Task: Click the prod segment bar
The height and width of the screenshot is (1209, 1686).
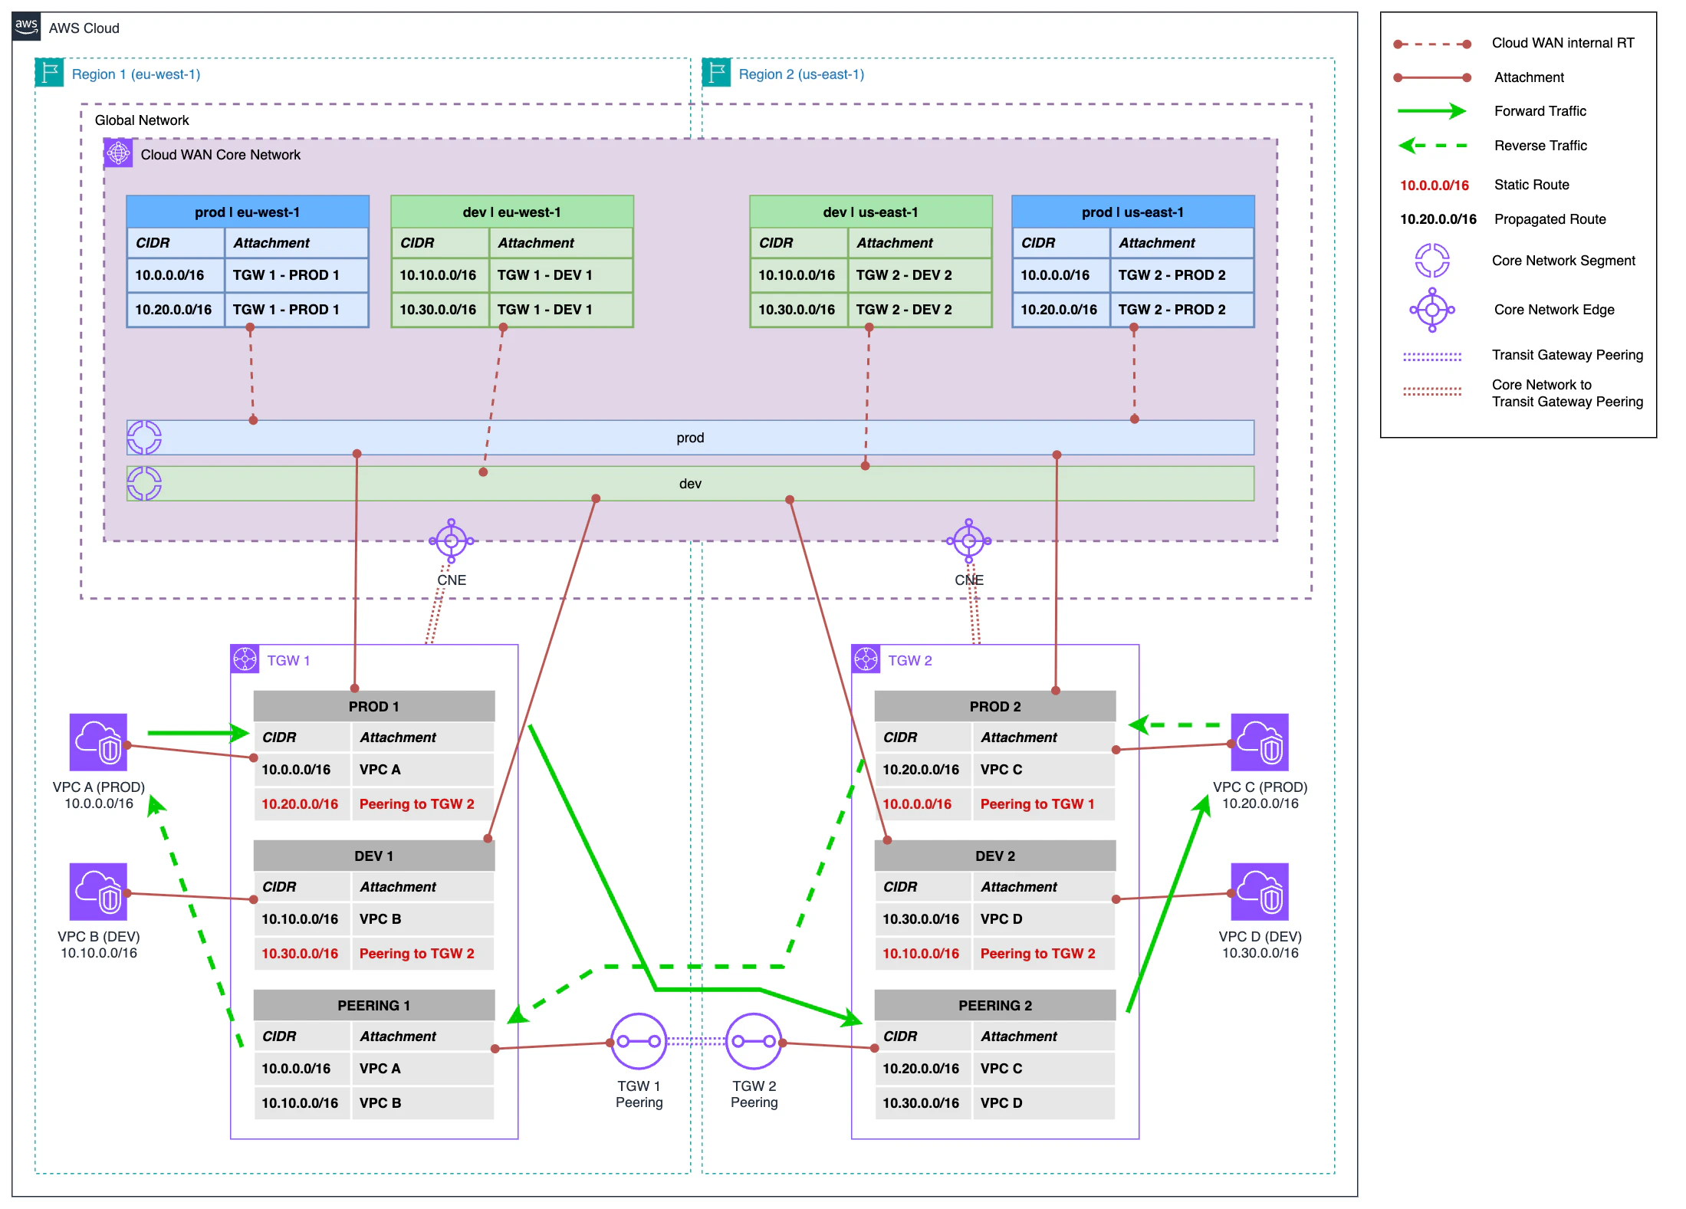Action: point(690,437)
